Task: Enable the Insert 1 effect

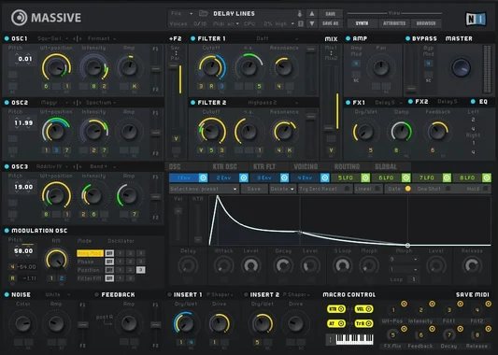Action: [x=169, y=294]
